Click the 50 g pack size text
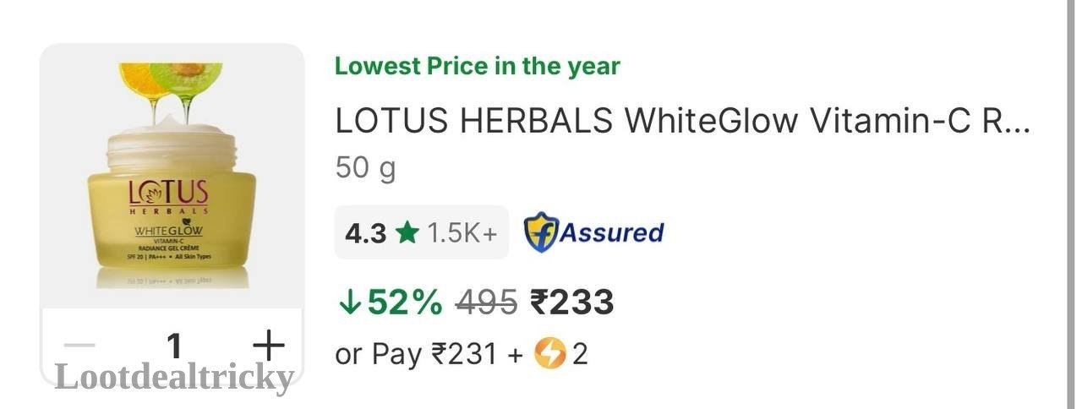The width and height of the screenshot is (1082, 409). tap(365, 168)
